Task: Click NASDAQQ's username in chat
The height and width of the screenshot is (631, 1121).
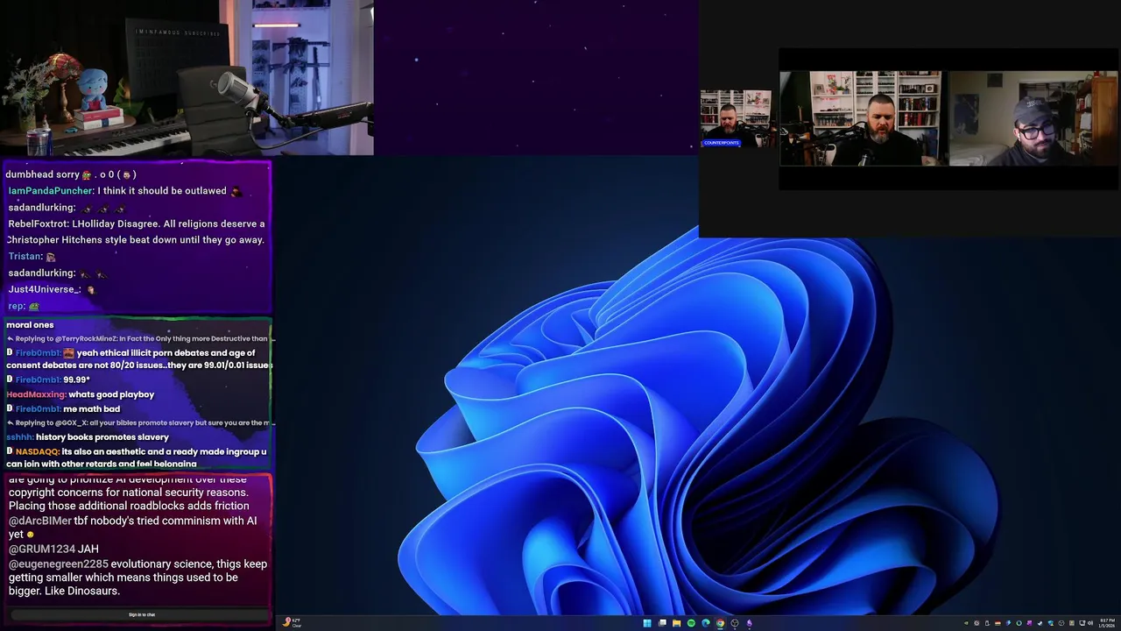Action: coord(38,451)
